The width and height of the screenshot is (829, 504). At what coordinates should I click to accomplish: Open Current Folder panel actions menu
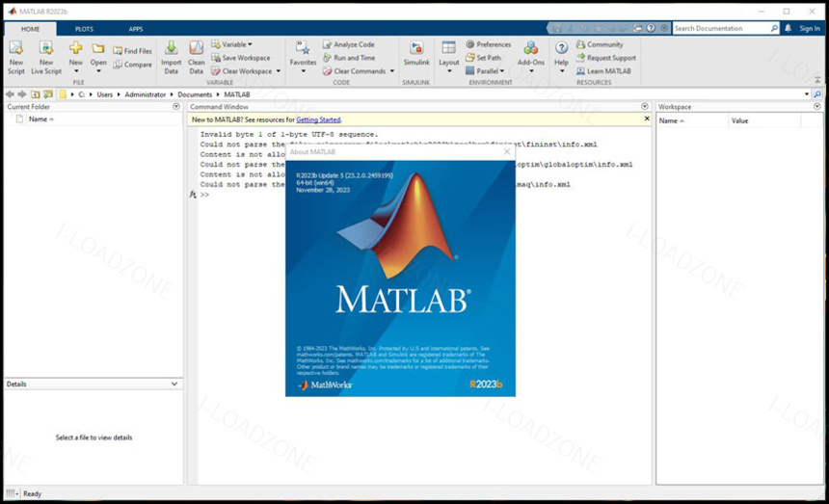click(176, 106)
